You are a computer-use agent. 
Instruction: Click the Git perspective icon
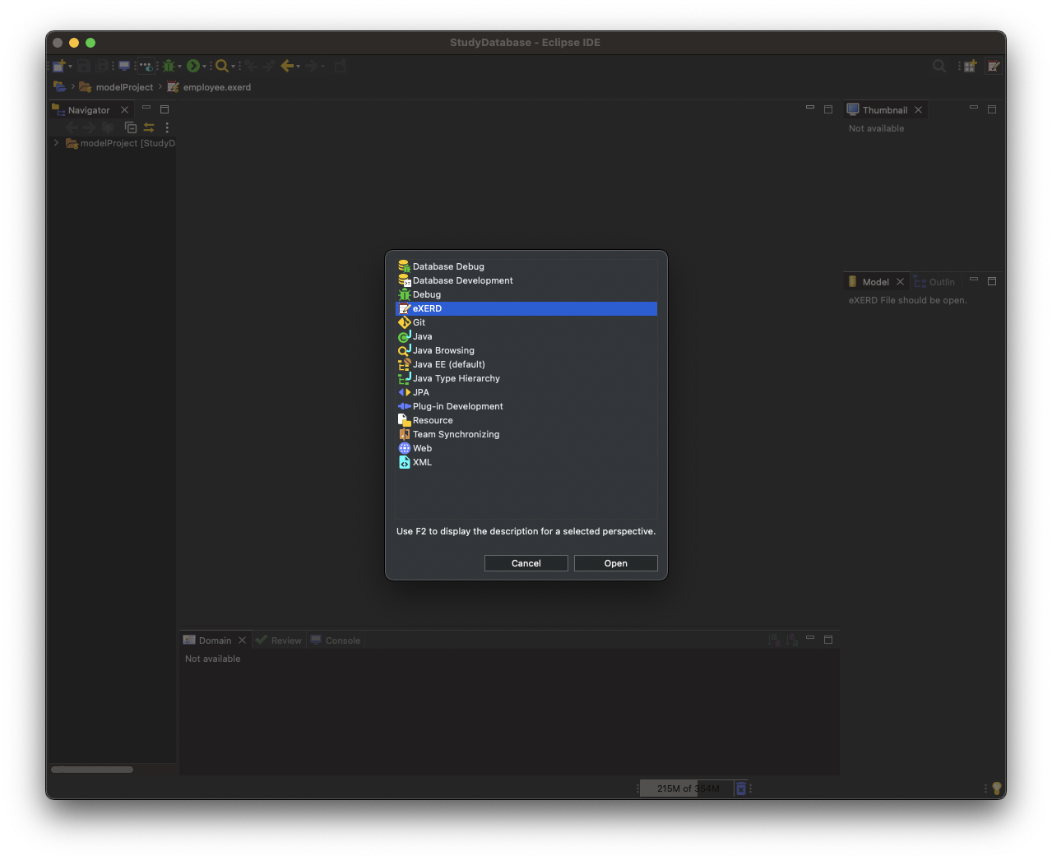point(404,322)
